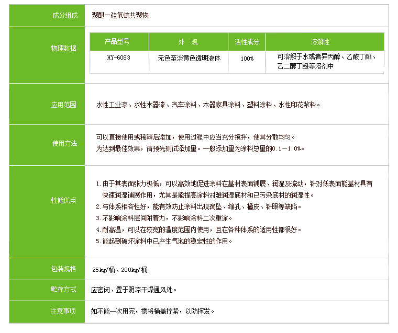Click the 注意事项 row label
Image resolution: width=398 pixels, height=333 pixels.
[64, 311]
